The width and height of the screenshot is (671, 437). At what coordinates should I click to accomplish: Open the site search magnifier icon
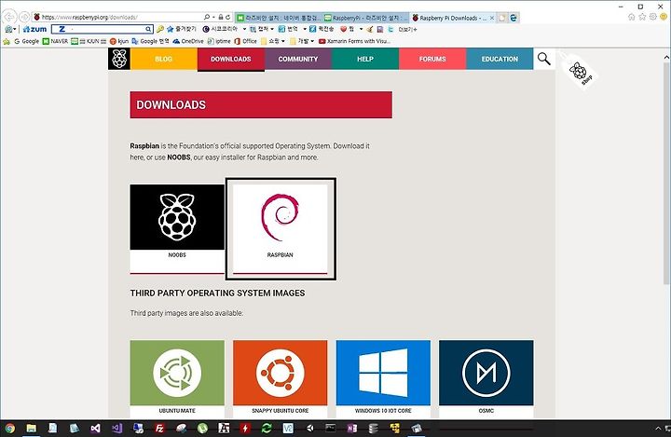(544, 59)
